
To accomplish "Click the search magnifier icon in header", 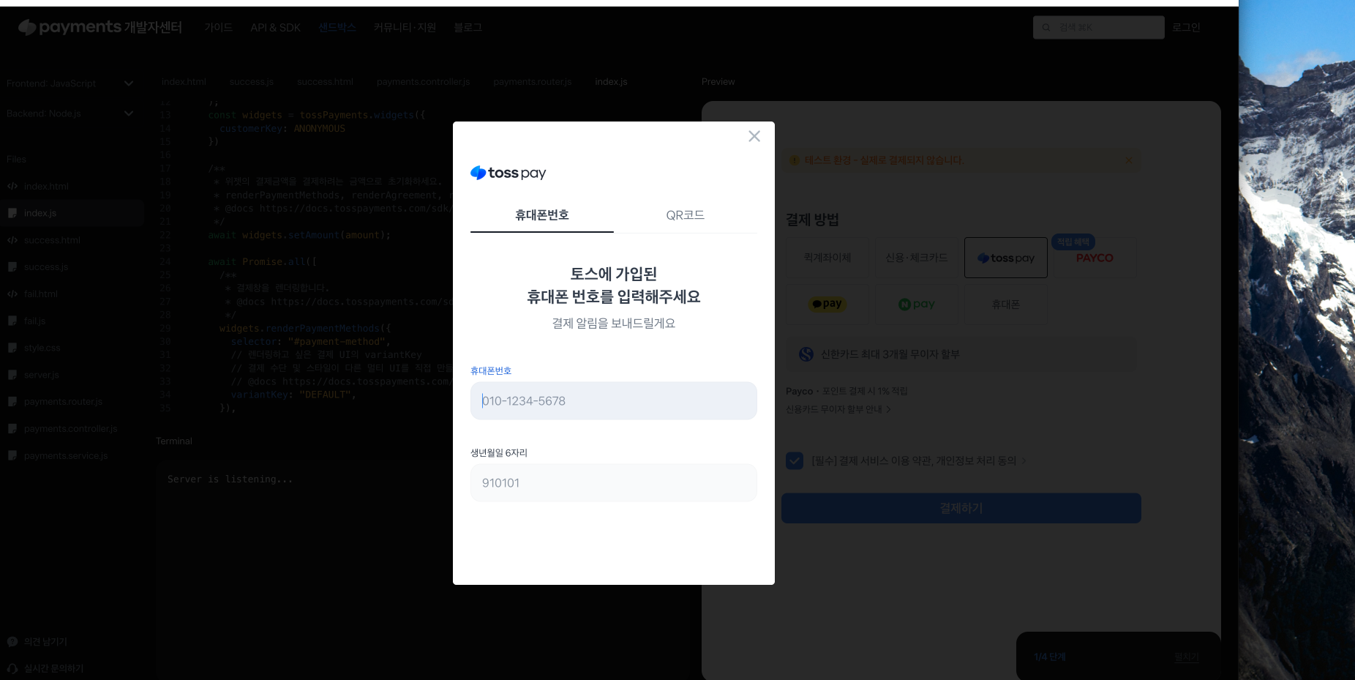I will pyautogui.click(x=1046, y=28).
